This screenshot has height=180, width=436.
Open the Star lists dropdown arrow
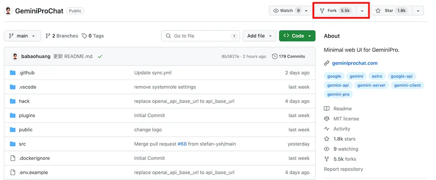coord(418,11)
